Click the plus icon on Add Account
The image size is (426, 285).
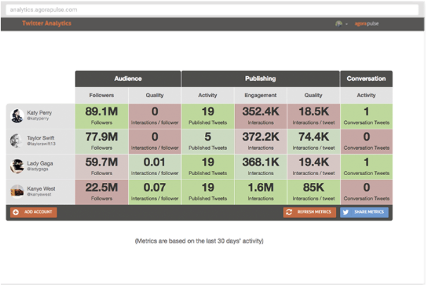tap(15, 213)
